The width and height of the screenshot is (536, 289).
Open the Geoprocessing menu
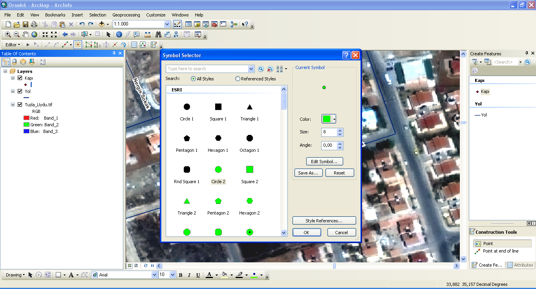(126, 15)
